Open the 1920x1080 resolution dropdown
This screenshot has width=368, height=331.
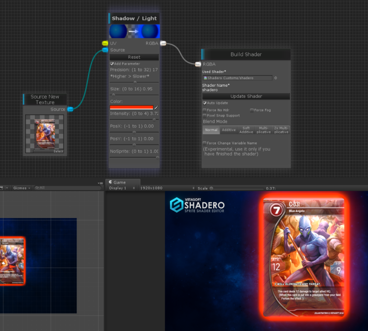pyautogui.click(x=167, y=188)
